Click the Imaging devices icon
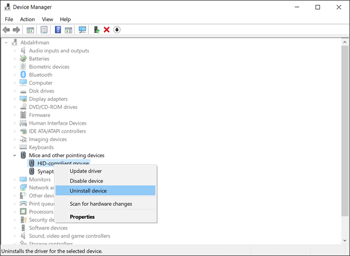The width and height of the screenshot is (350, 256). [23, 139]
